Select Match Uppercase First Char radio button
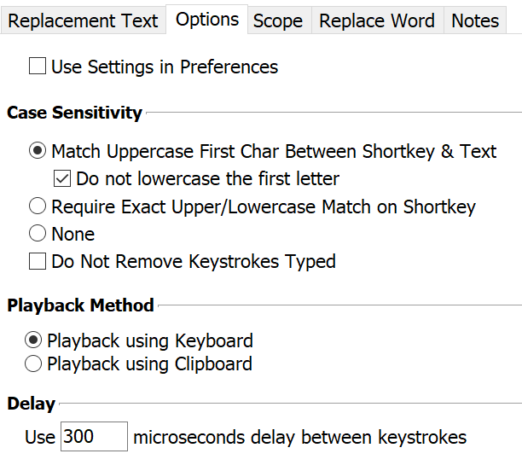The height and width of the screenshot is (471, 522). pyautogui.click(x=38, y=152)
